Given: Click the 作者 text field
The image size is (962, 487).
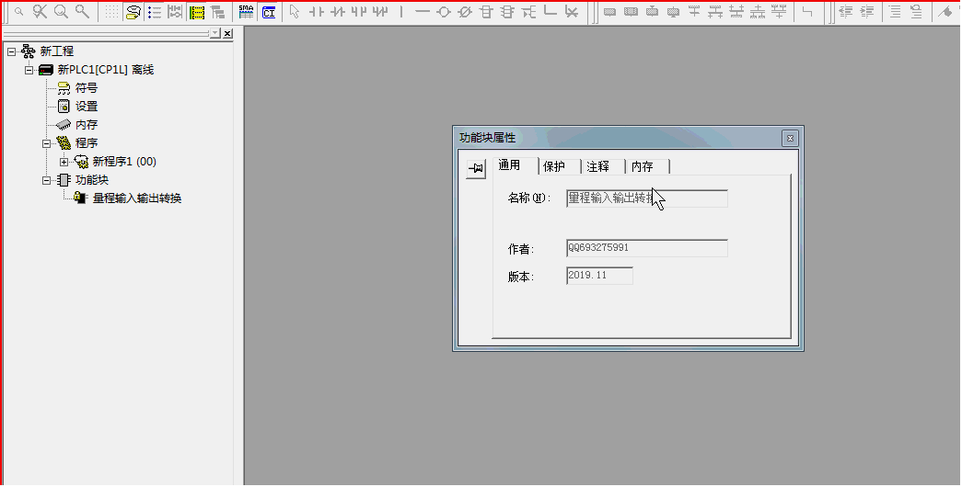Looking at the screenshot, I should click(646, 248).
